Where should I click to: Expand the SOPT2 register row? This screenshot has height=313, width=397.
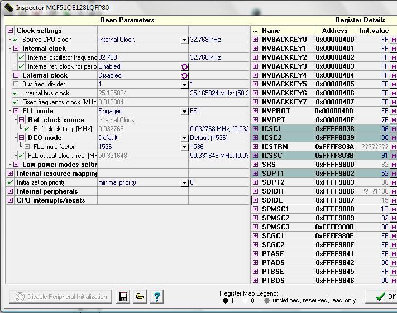(256, 182)
